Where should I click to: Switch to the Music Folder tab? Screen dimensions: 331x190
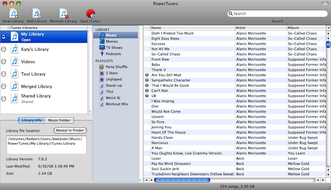[60, 120]
